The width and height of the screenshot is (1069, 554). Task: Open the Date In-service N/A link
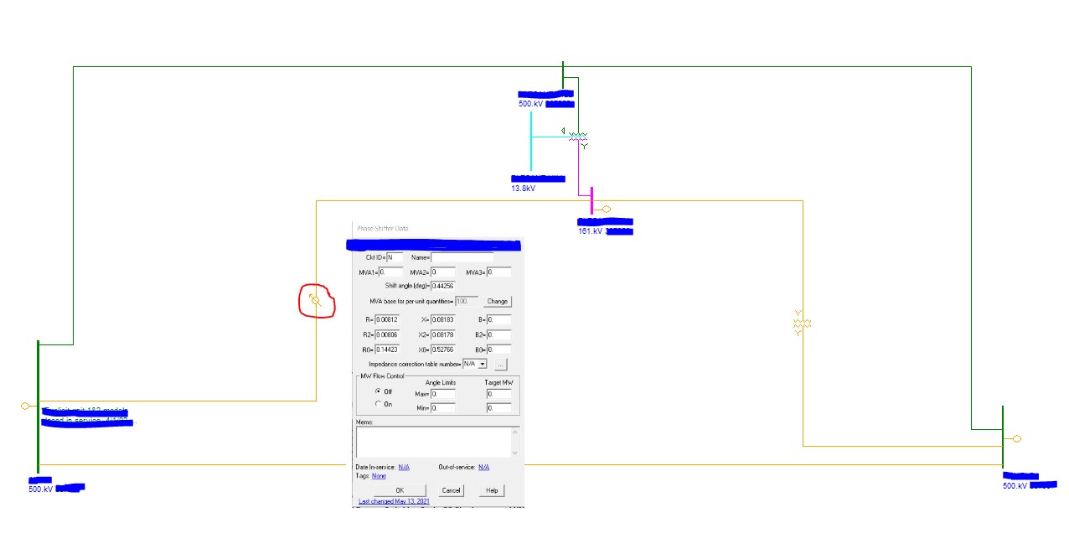[404, 467]
